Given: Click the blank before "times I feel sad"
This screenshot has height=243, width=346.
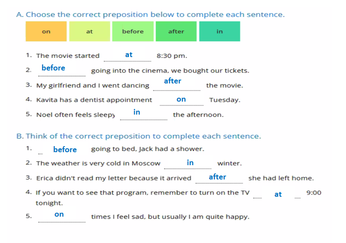Looking at the screenshot, I should coord(62,215).
